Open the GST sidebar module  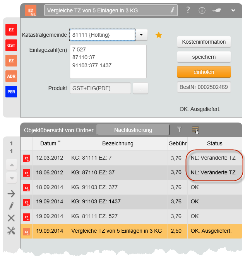11,45
